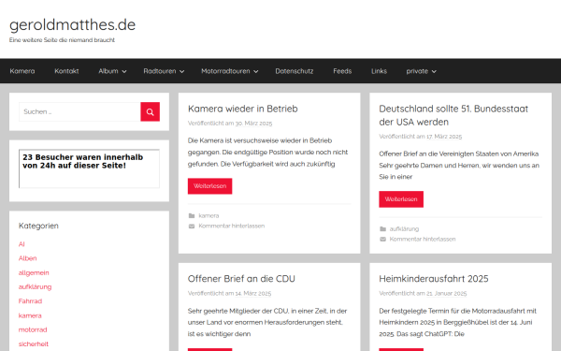Click comment icon under Deutschland sollte 51. Bundesstaat post

click(x=382, y=240)
